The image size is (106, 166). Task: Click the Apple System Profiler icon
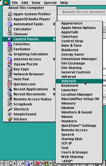pos(10,14)
